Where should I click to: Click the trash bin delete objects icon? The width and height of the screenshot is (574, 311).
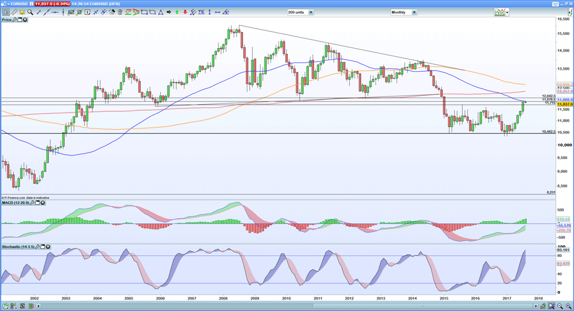click(120, 12)
